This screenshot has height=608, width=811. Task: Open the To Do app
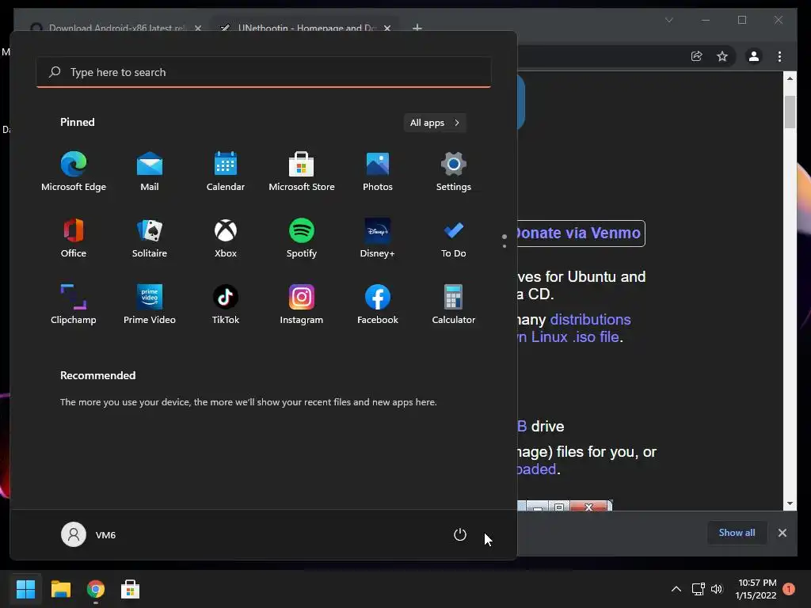[x=454, y=237]
